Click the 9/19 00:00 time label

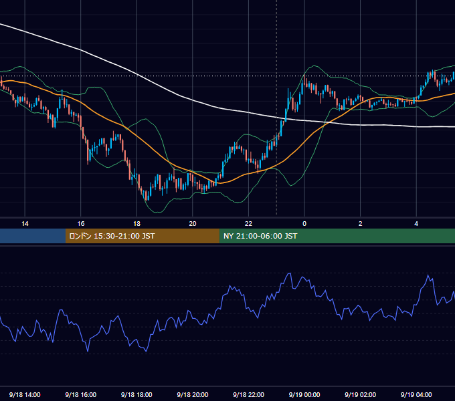[304, 394]
